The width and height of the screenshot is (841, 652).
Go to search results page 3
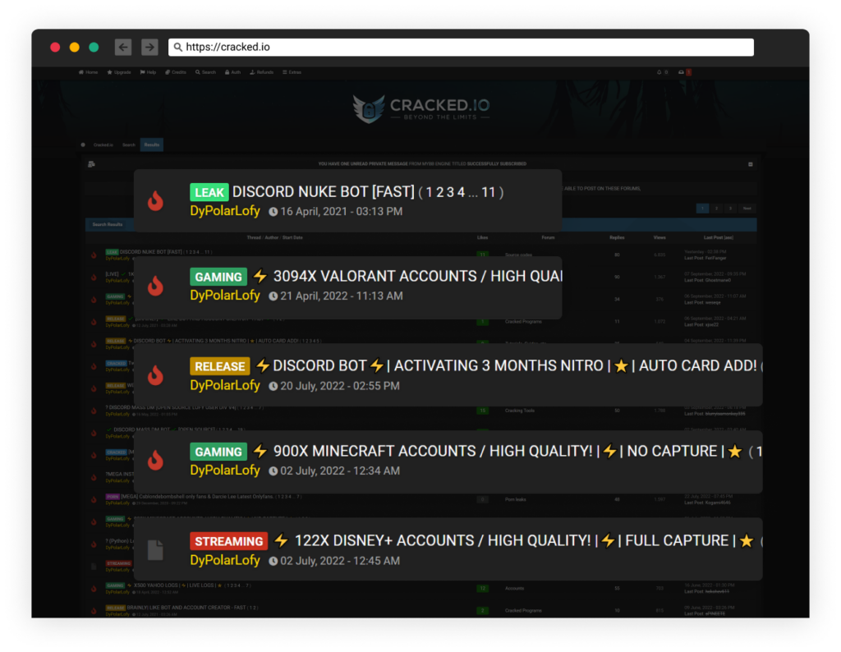(x=730, y=209)
